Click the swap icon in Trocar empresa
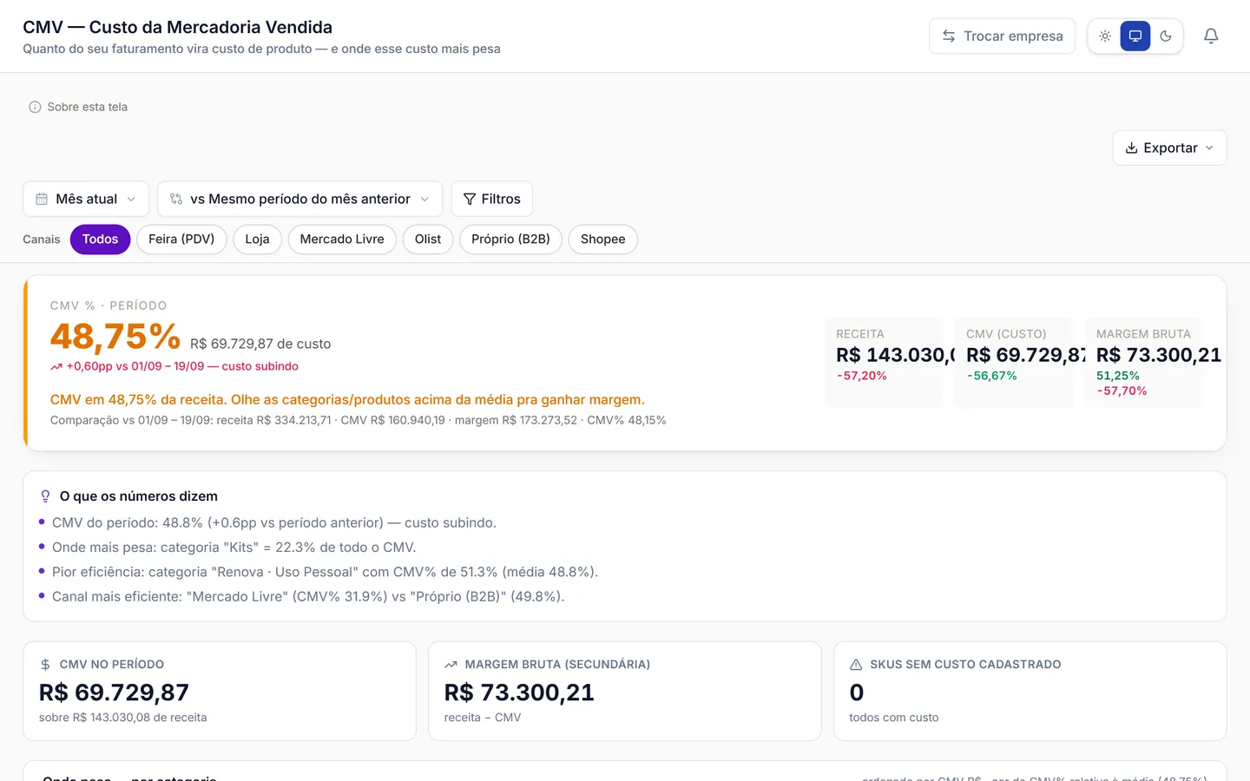Screen dimensions: 1250x781 pos(949,36)
